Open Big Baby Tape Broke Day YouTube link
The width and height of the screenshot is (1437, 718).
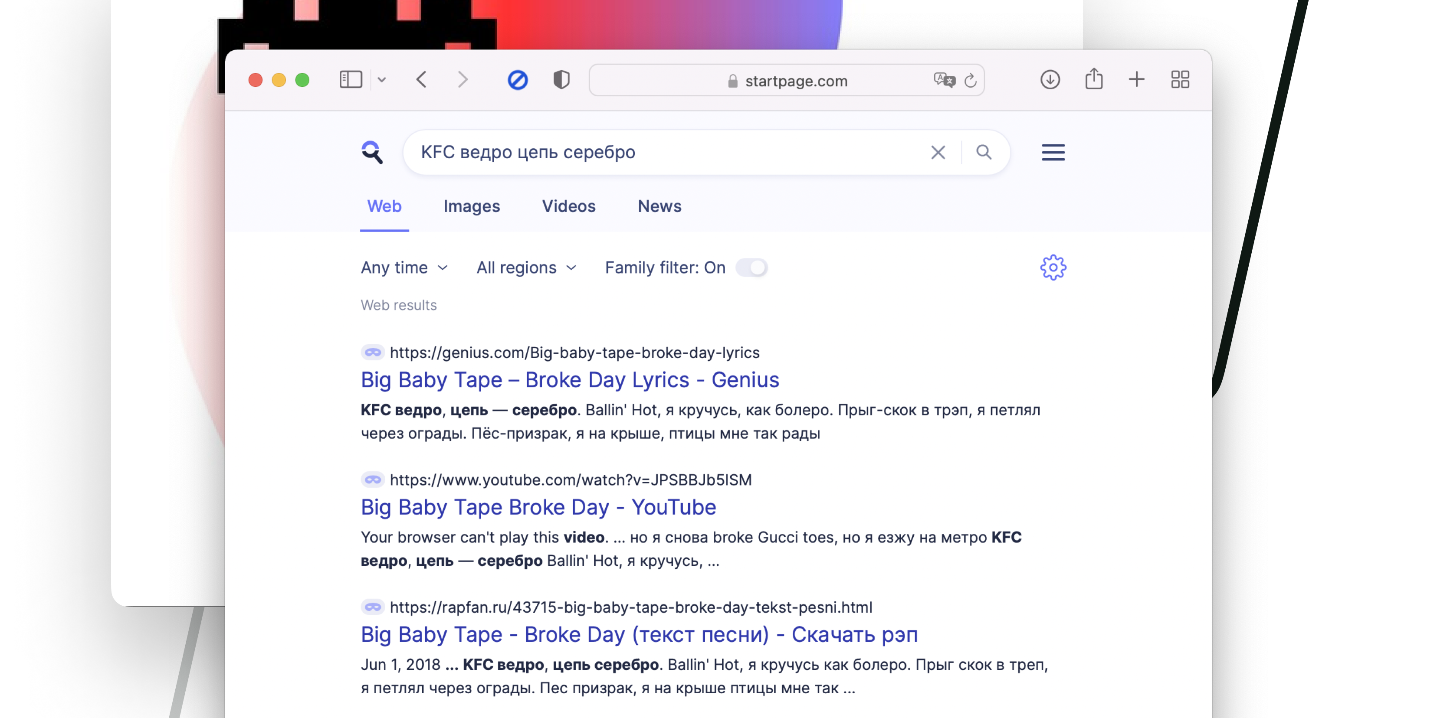539,506
